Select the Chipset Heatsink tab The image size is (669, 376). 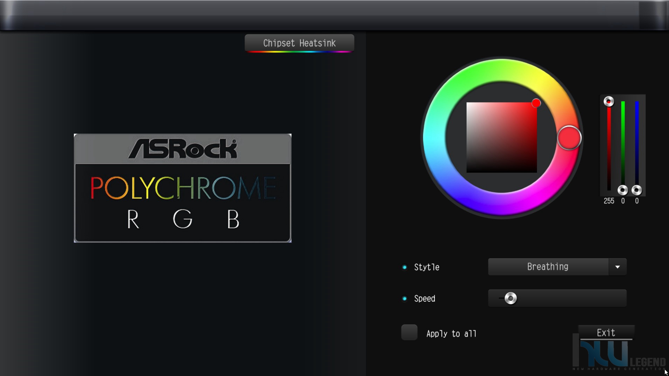[x=299, y=43]
